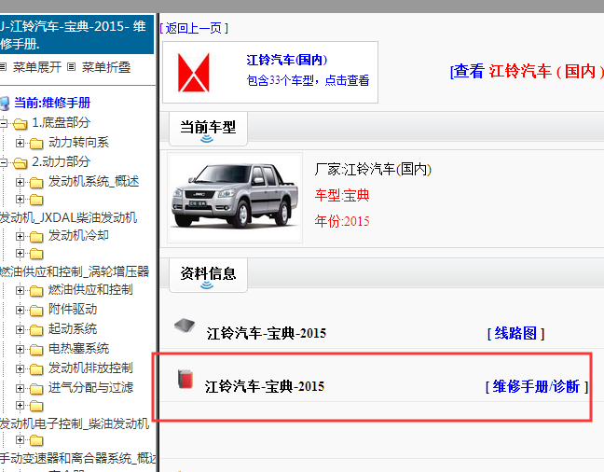Click the JMC red logo image
The height and width of the screenshot is (472, 604).
pyautogui.click(x=193, y=73)
